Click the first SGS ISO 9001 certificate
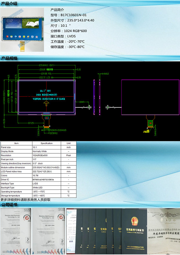180x255 pixels. [16, 231]
